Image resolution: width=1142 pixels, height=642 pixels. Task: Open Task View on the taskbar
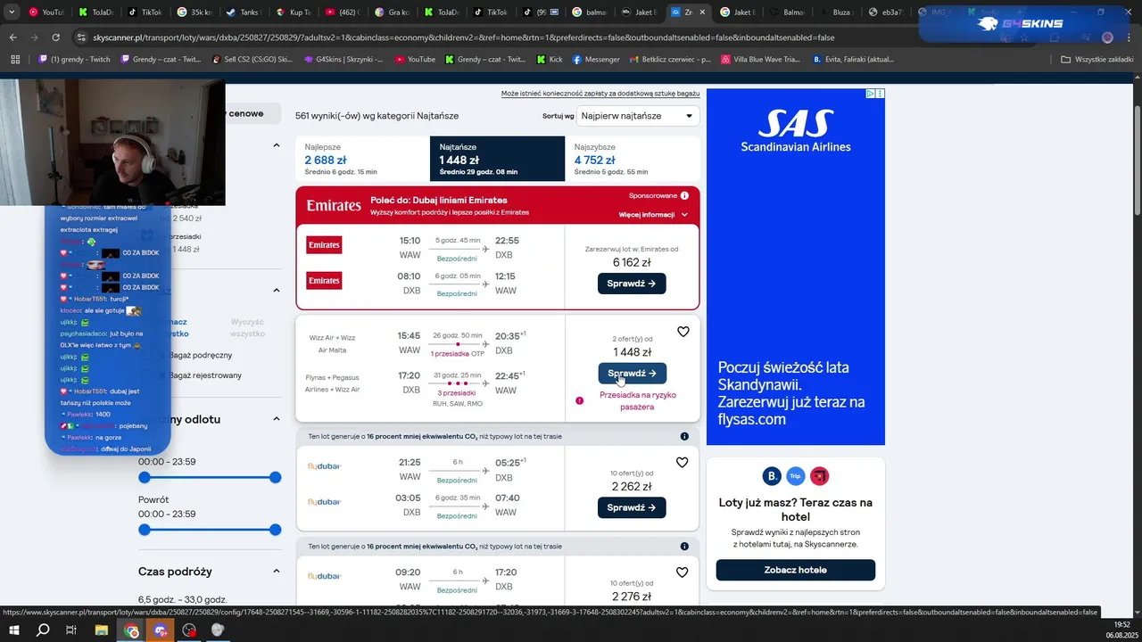72,630
